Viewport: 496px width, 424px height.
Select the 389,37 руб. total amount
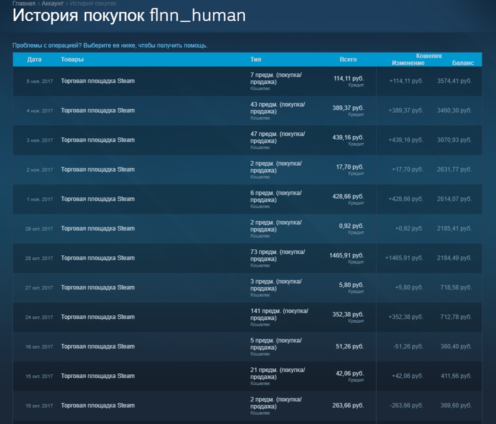(x=348, y=108)
